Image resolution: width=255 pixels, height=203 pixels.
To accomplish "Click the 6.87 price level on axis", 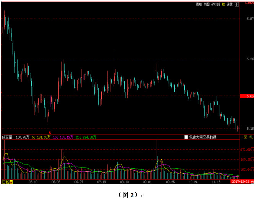I will coord(250,18).
